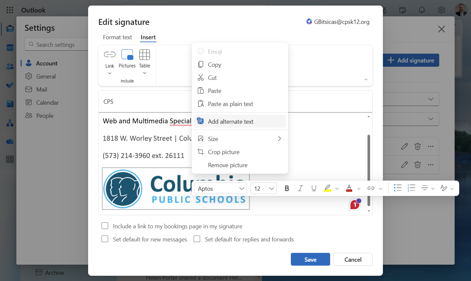
Task: Open Calendar in Settings sidebar
Action: click(x=47, y=102)
